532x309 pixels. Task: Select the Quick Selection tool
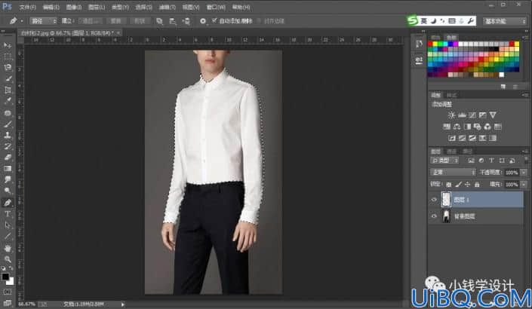pos(8,78)
